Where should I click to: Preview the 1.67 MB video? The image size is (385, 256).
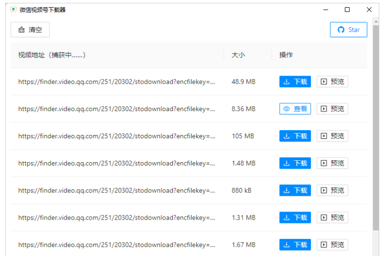click(x=332, y=245)
